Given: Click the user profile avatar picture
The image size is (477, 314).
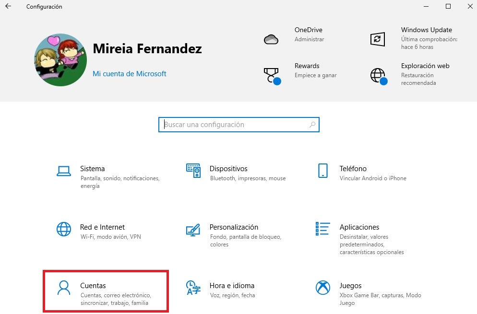Looking at the screenshot, I should (x=60, y=60).
